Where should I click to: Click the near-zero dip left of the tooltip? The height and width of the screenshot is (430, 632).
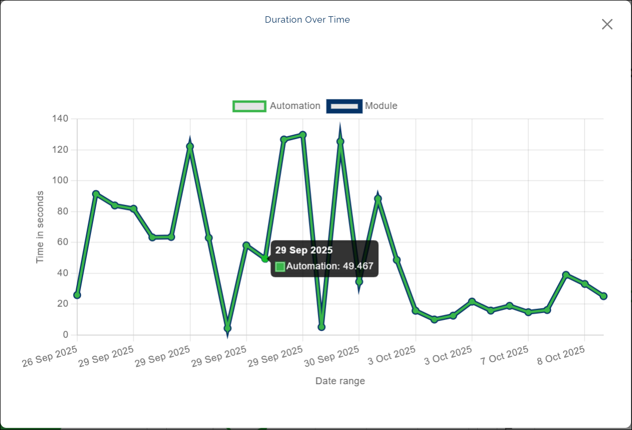(x=227, y=328)
